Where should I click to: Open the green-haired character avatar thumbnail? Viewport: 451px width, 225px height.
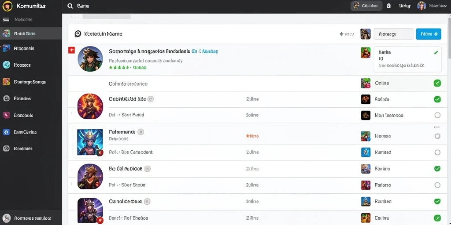click(x=90, y=59)
